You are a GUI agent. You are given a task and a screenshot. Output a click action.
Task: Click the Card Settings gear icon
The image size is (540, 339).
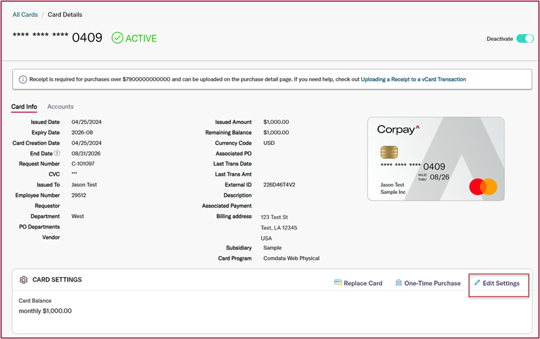pos(23,280)
